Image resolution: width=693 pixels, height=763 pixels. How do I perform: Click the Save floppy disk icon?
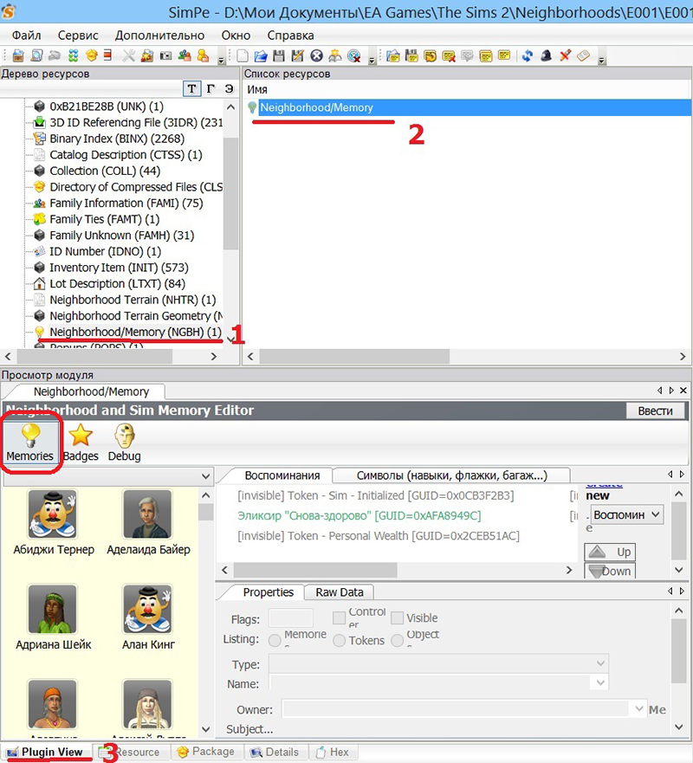[x=279, y=56]
